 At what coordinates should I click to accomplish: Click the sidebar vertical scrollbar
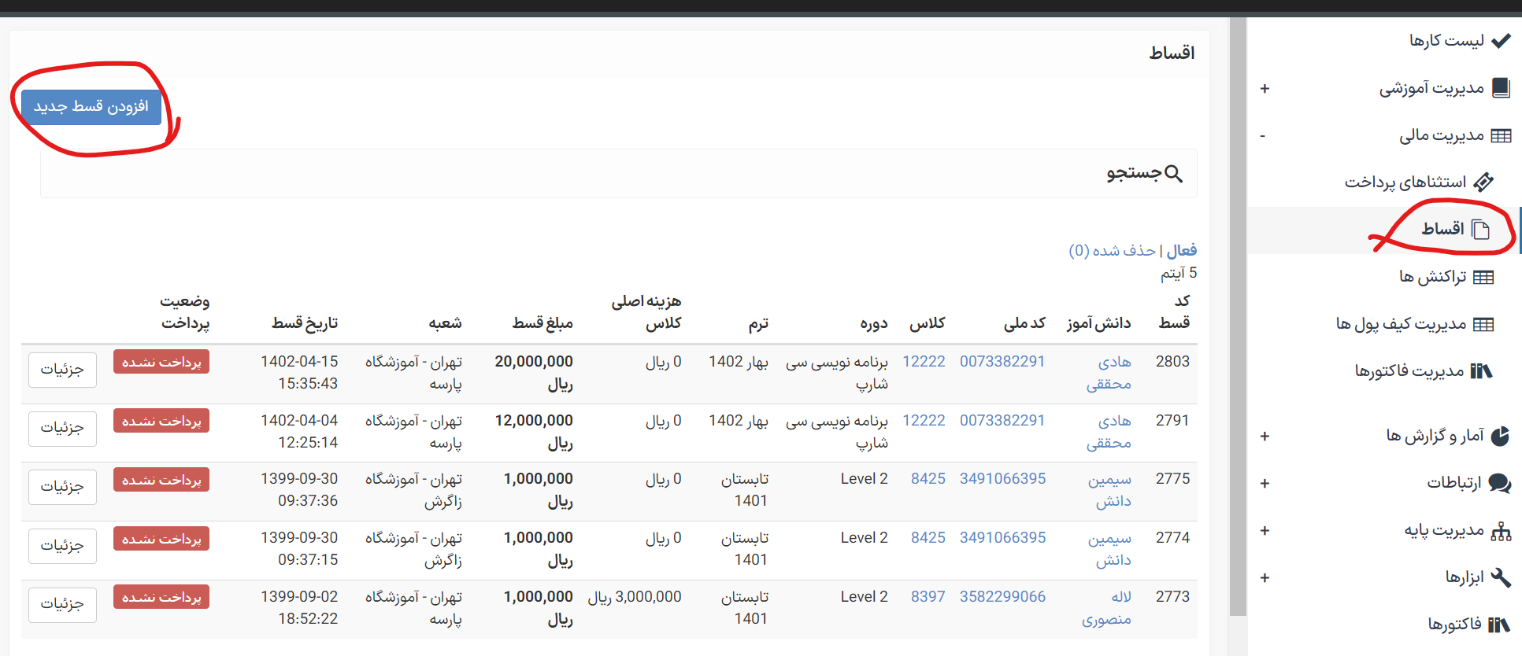1238,316
